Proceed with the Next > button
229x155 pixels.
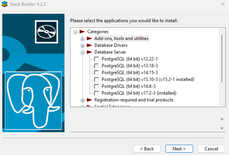coord(179,149)
